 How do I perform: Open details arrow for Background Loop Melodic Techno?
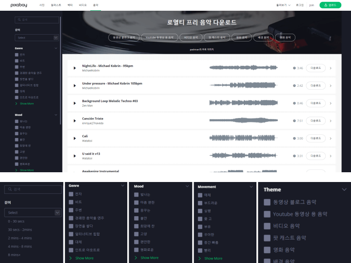coord(331,103)
